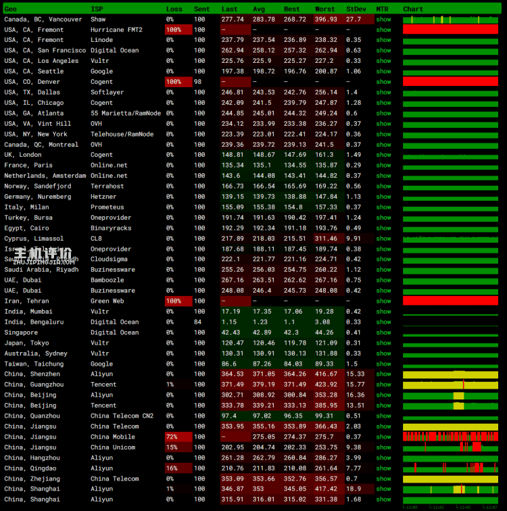Image resolution: width=507 pixels, height=511 pixels.
Task: Click the striped red chart for Jiangsu China Mobile
Action: 450,437
